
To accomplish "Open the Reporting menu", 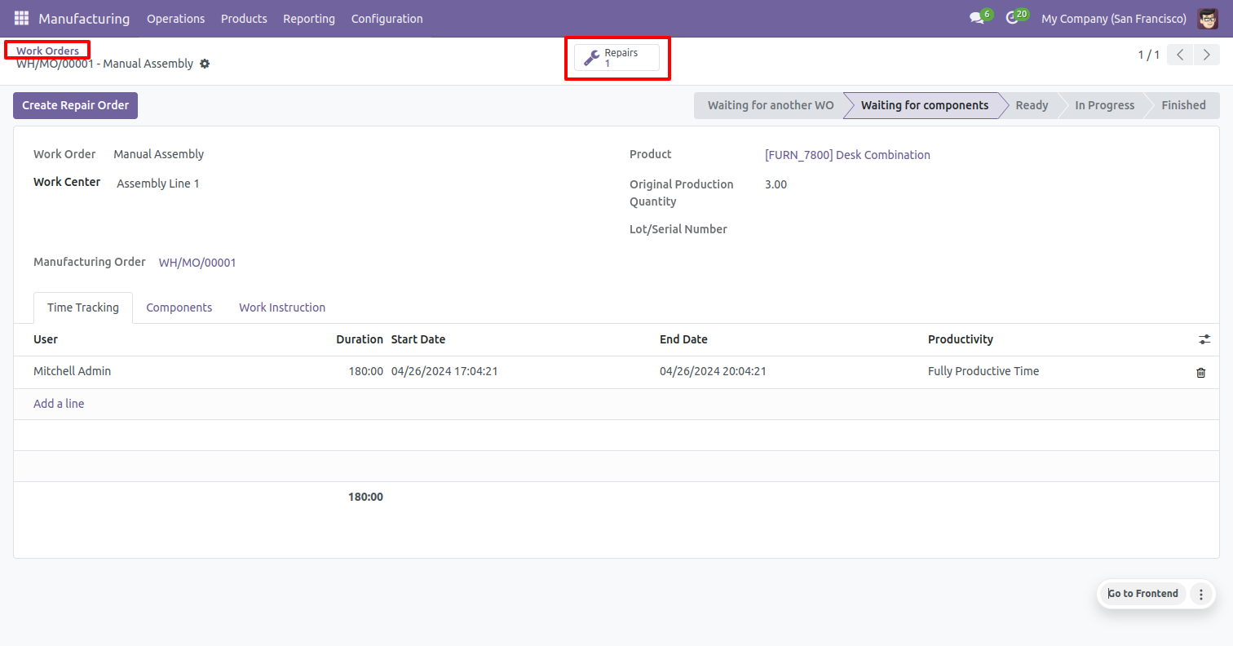I will pos(309,18).
